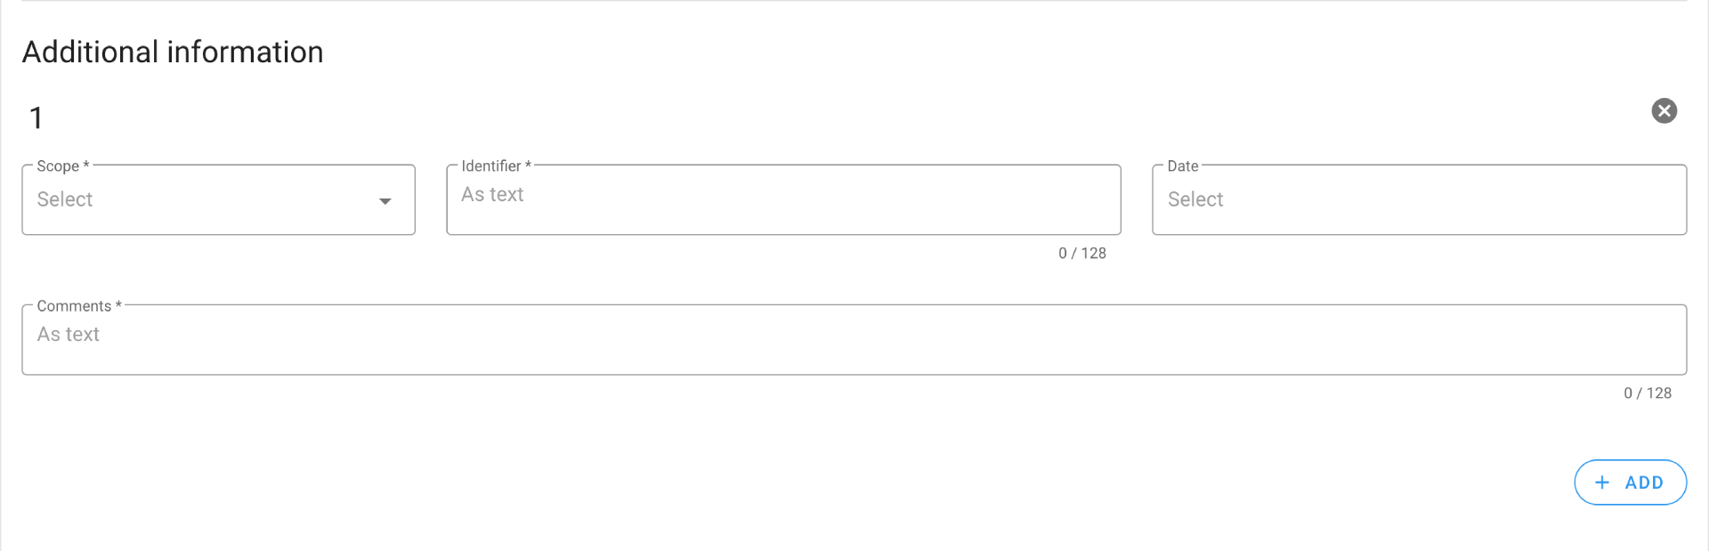Click the entry number 1 label

click(36, 117)
